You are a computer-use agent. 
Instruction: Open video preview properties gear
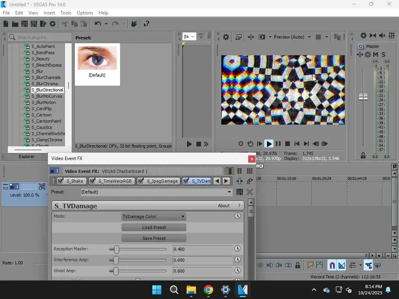coord(226,37)
